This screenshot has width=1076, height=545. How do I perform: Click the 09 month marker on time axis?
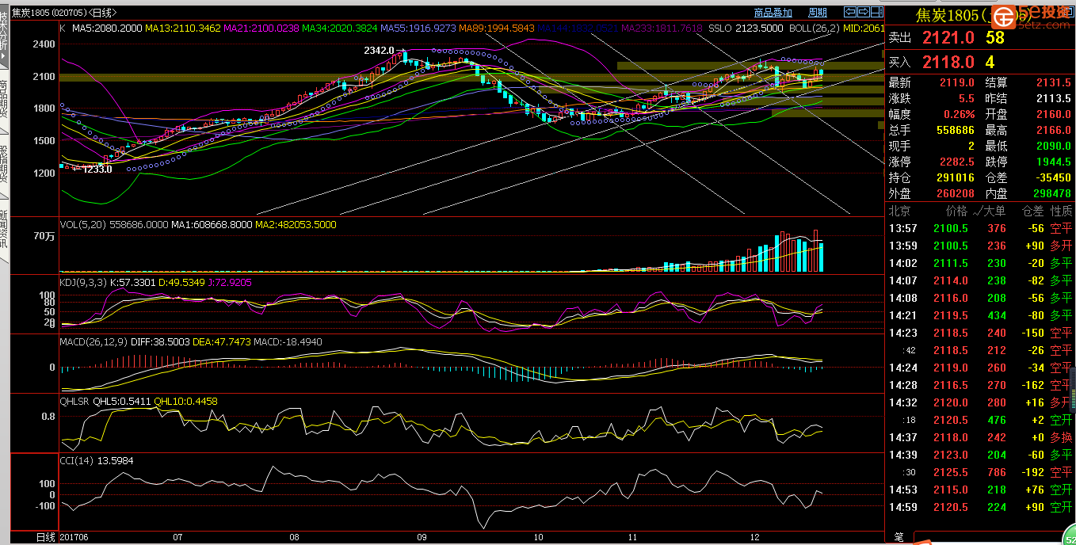[422, 537]
